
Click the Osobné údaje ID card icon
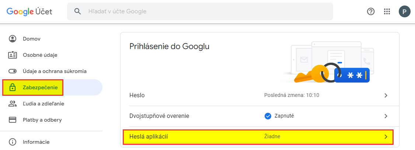pyautogui.click(x=13, y=55)
